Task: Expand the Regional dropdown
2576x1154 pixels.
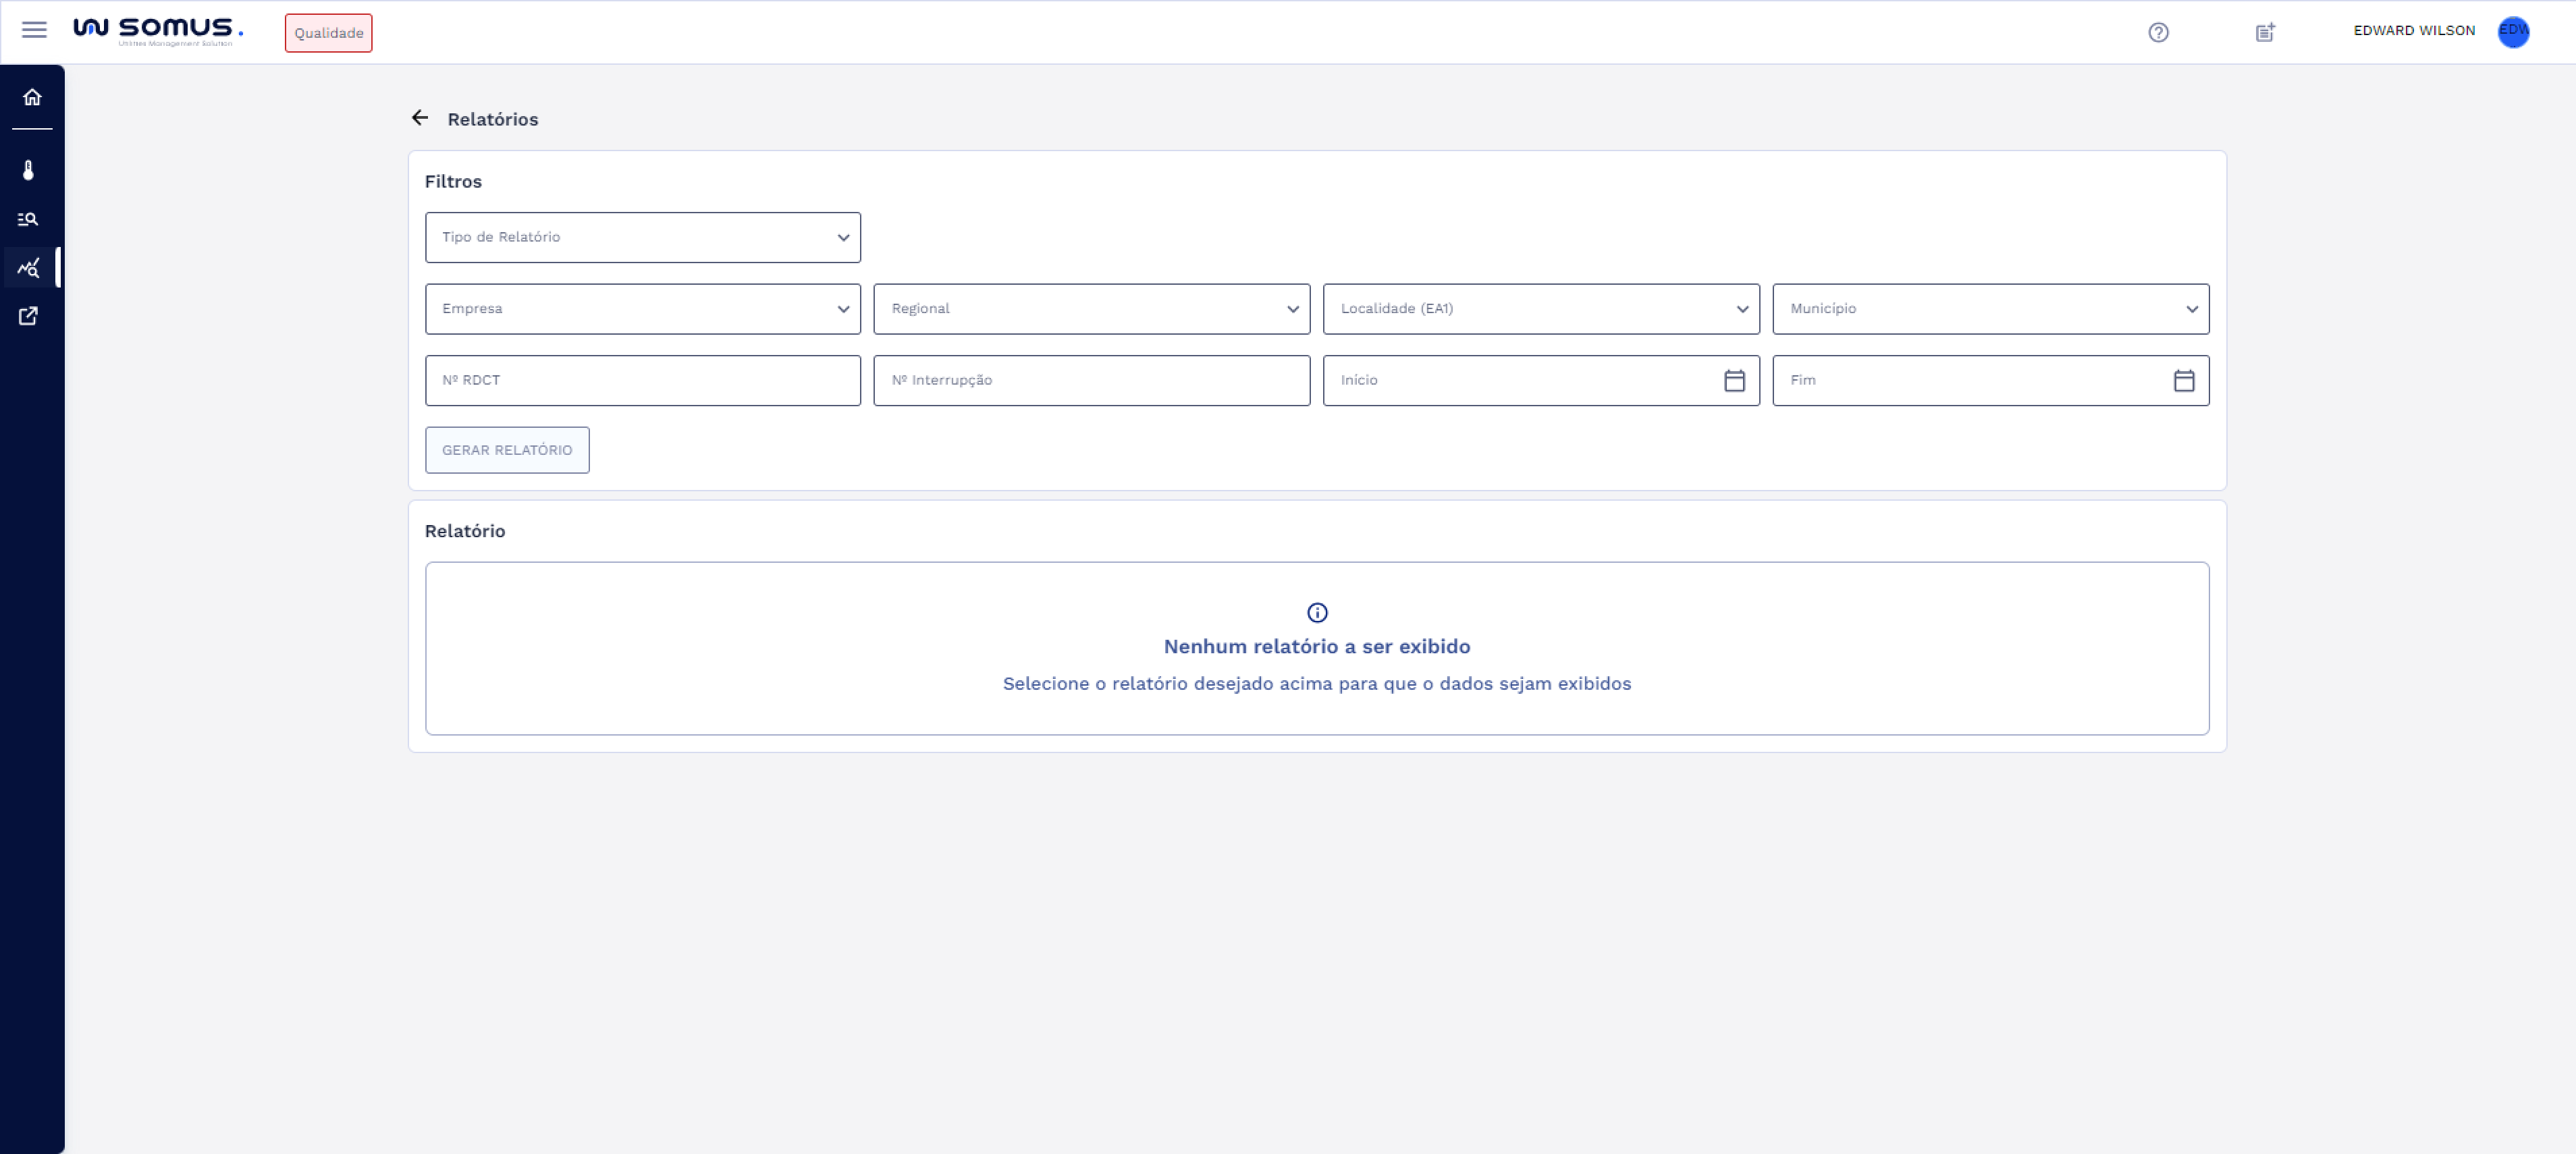Action: (1091, 309)
